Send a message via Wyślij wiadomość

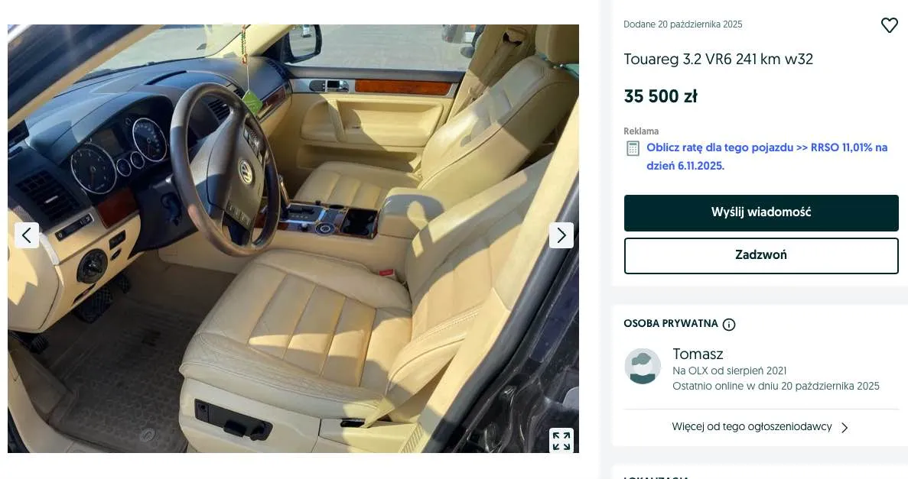coord(761,213)
